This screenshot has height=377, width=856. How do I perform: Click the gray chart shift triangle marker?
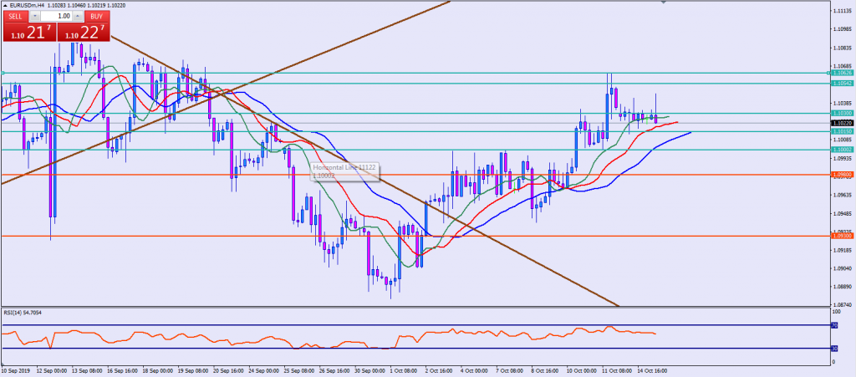pos(663,3)
